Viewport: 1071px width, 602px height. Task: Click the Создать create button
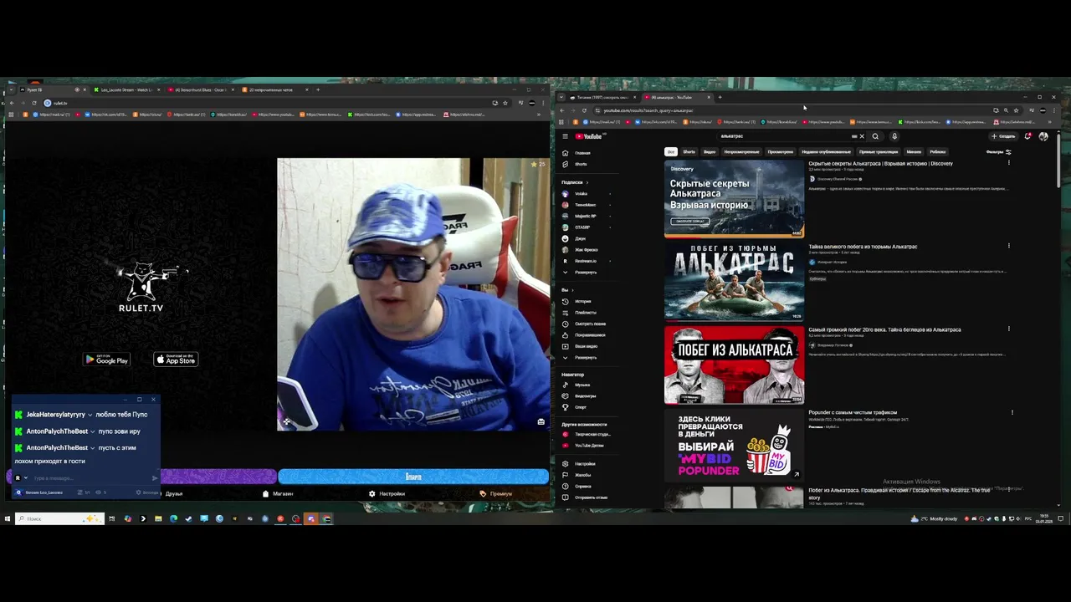(1003, 136)
